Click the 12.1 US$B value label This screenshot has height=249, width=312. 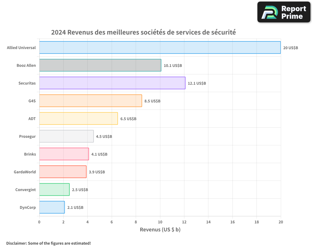point(197,83)
